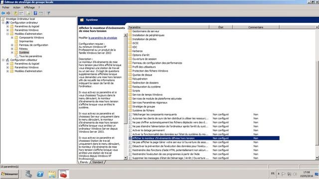Viewport: 319px width, 179px height.
Task: Expand Paramètres Windows under Configuration ordinateur
Action: (x=7, y=30)
